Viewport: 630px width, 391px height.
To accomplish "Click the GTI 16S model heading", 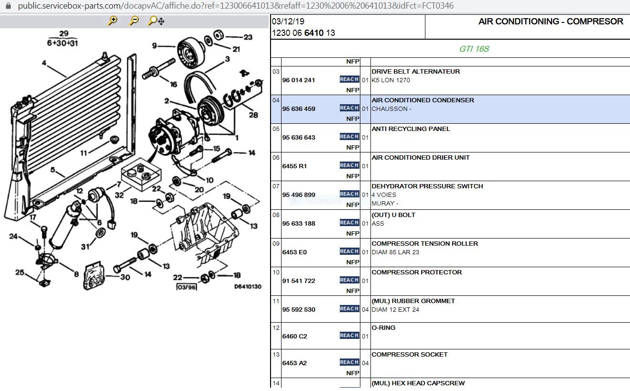I will coord(474,49).
